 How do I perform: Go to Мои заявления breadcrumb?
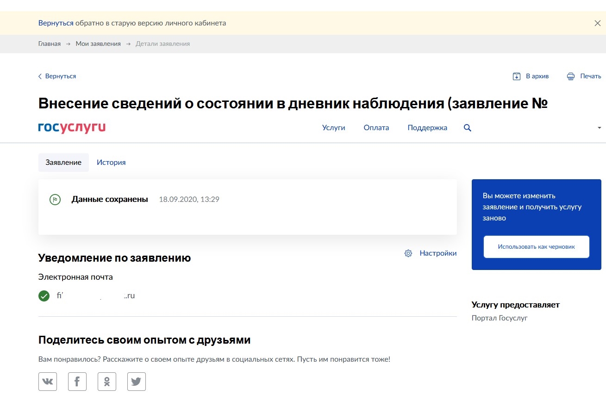(x=98, y=44)
